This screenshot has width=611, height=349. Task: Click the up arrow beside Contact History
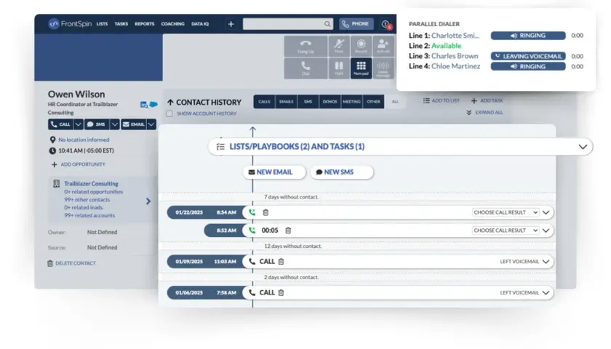(x=170, y=102)
